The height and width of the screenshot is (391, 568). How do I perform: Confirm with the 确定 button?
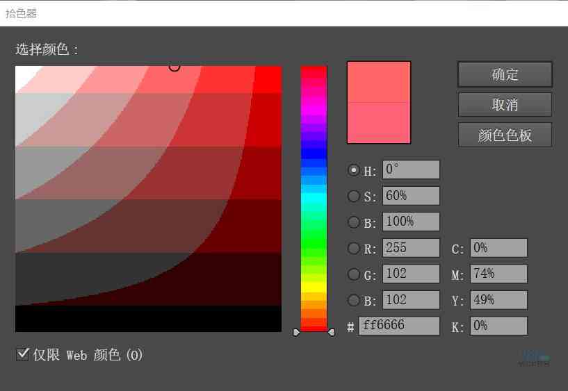point(505,74)
